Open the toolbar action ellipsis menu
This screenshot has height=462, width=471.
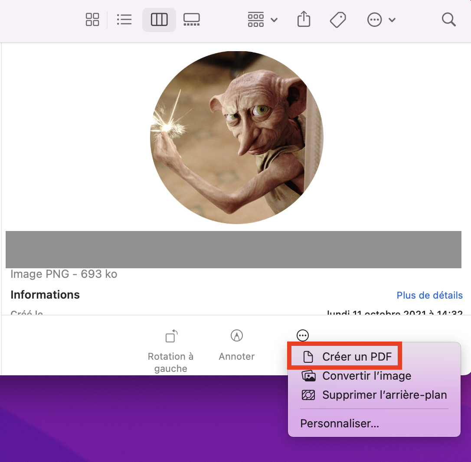point(381,20)
